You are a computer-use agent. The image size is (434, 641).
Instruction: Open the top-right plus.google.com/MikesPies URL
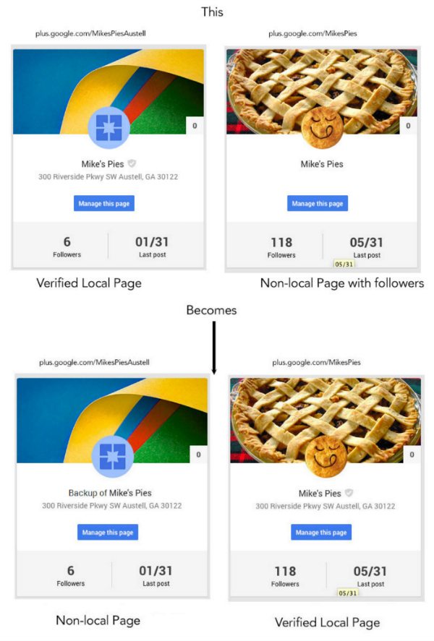click(x=313, y=33)
